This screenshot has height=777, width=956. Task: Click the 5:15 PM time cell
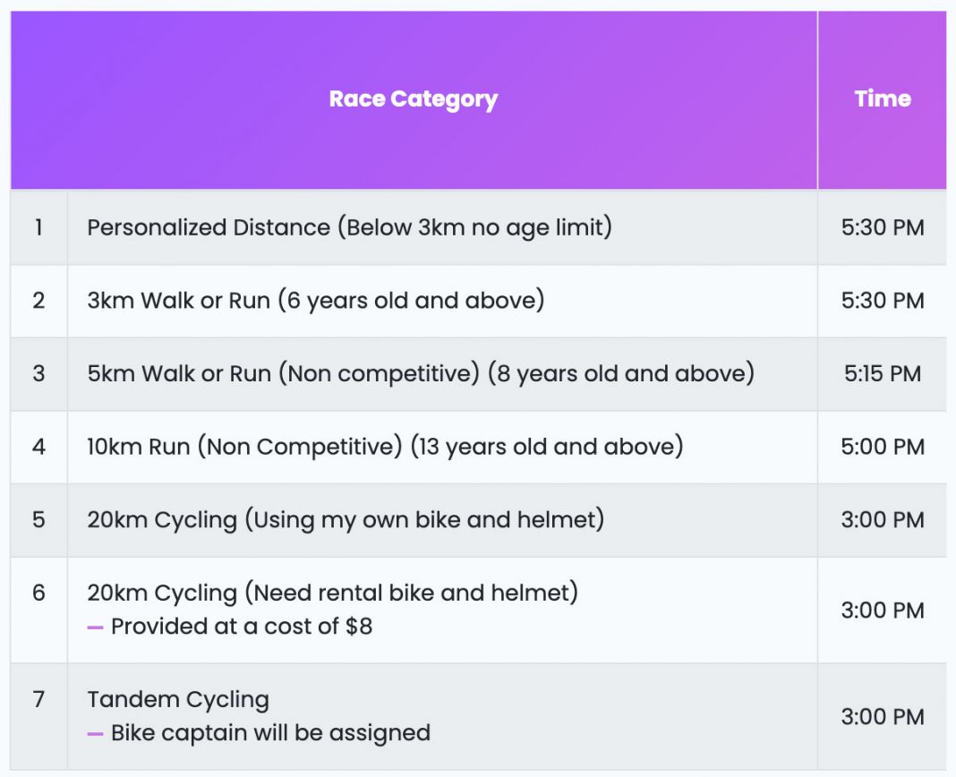point(882,373)
